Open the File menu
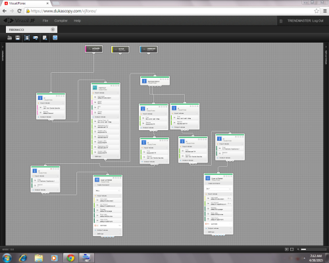329x263 pixels. (45, 20)
